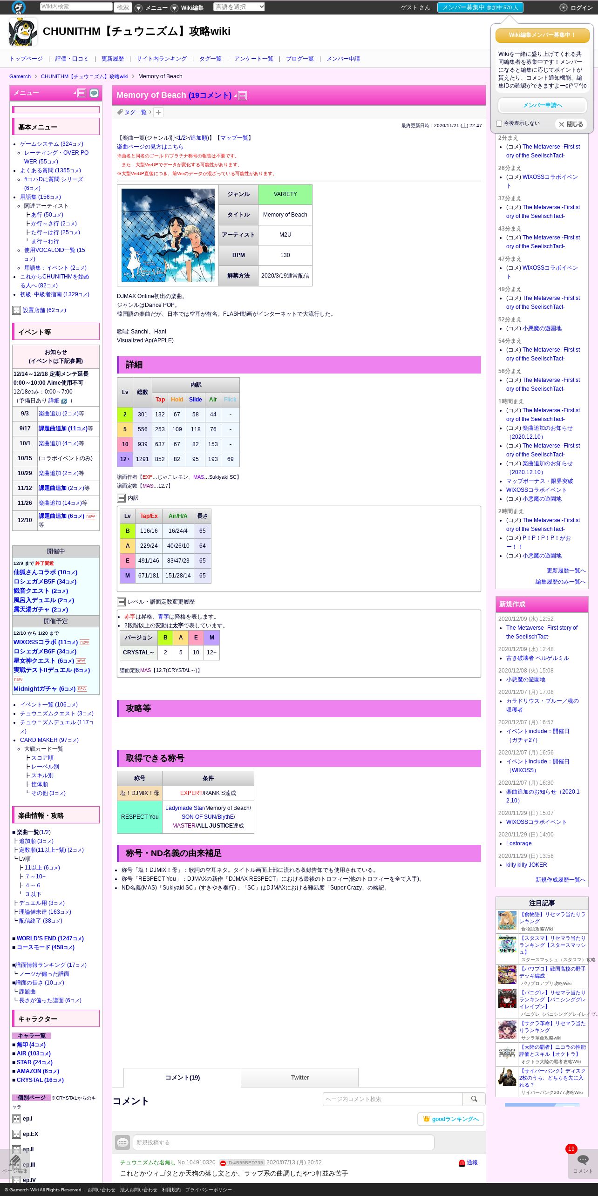The height and width of the screenshot is (1196, 598).
Task: Collapse the メニュー sidebar panel
Action: (82, 93)
